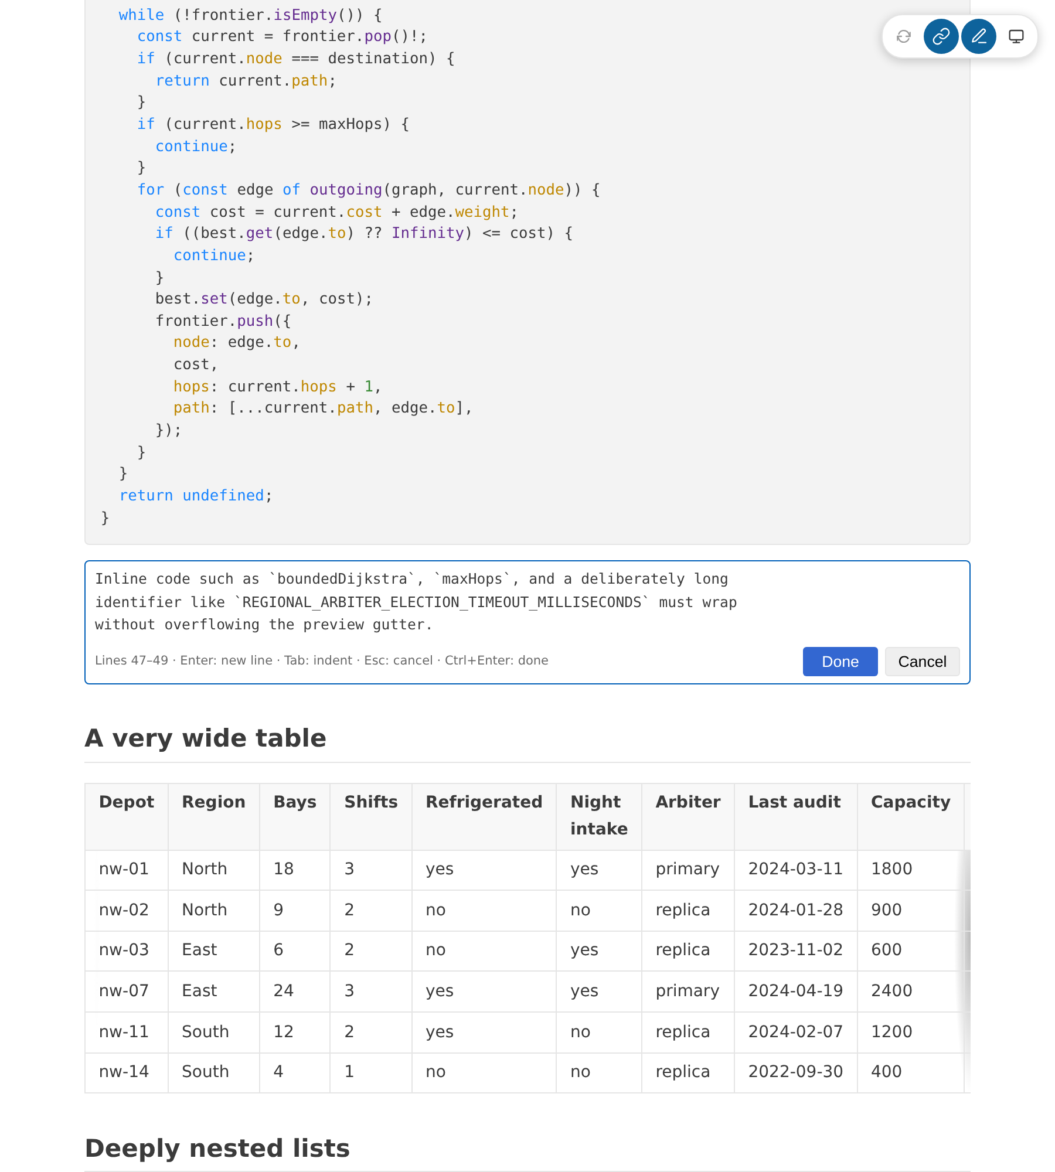Screen dimensions: 1055x1172
Task: Click the nw-01 depot cell
Action: 127,870
